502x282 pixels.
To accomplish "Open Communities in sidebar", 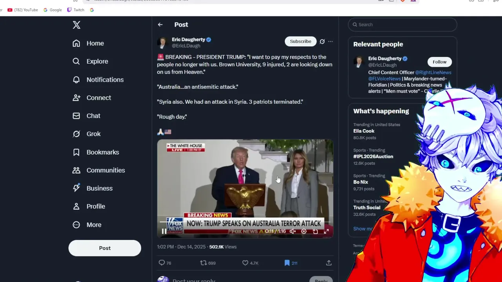I will point(99,170).
